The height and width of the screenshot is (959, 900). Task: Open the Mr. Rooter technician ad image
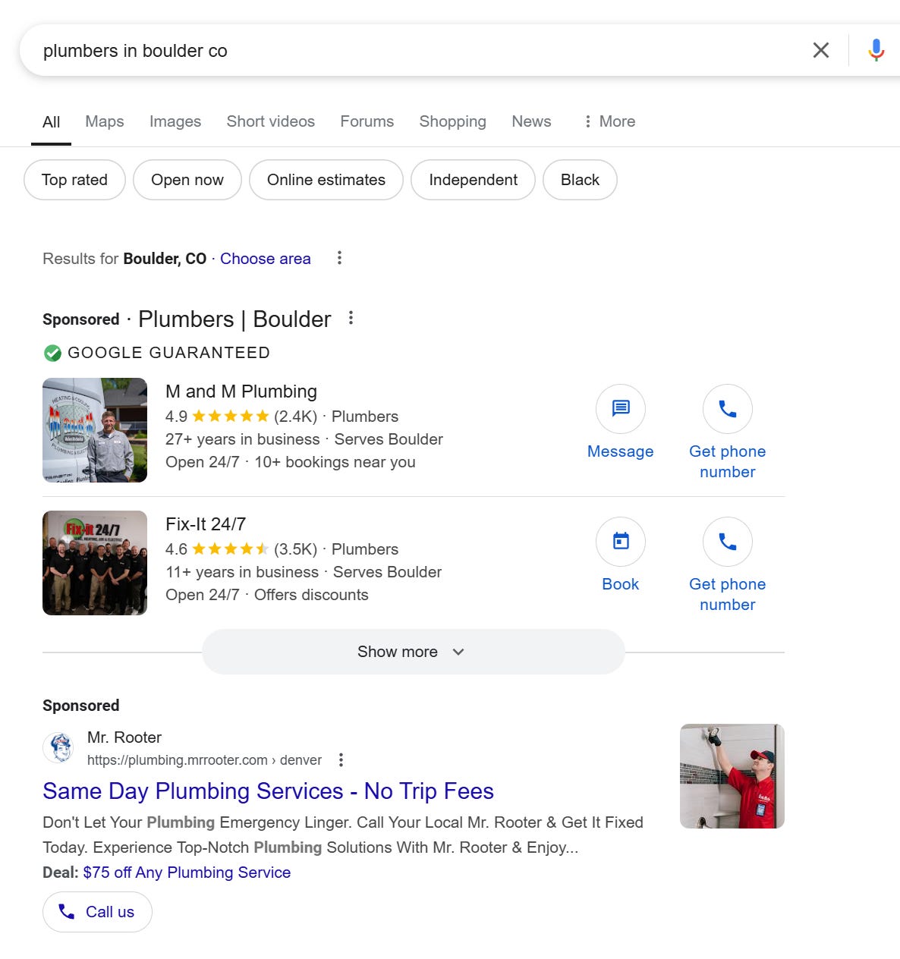(732, 776)
